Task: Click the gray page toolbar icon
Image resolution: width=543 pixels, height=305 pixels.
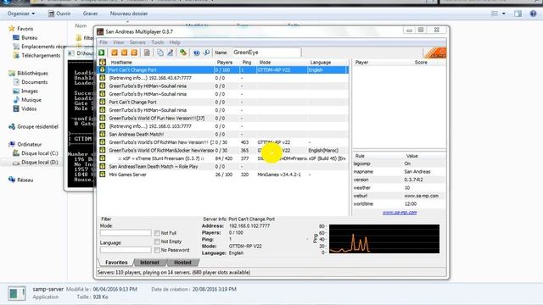Action: (147, 53)
